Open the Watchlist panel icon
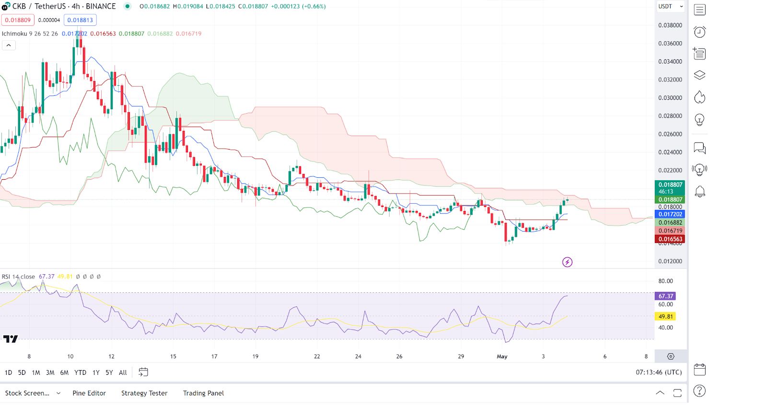Viewport: 767px width, 406px height. (700, 10)
